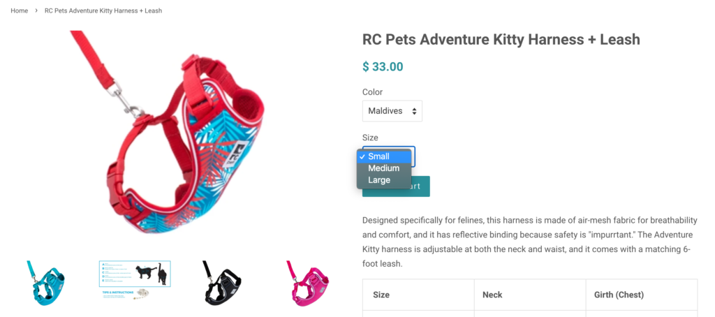Choose Small from the Size list
Image resolution: width=715 pixels, height=317 pixels.
pos(378,156)
